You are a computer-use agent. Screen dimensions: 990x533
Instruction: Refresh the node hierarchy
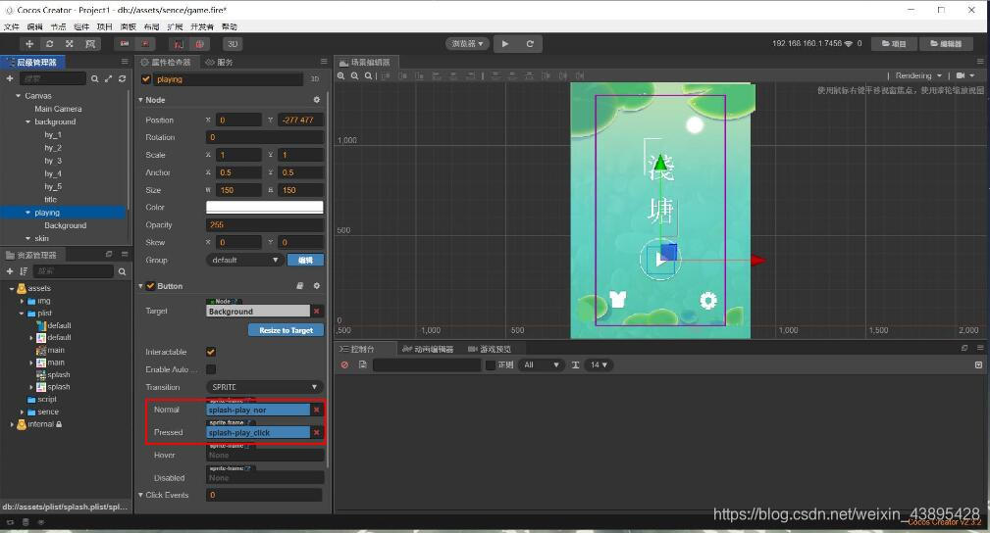pos(122,78)
